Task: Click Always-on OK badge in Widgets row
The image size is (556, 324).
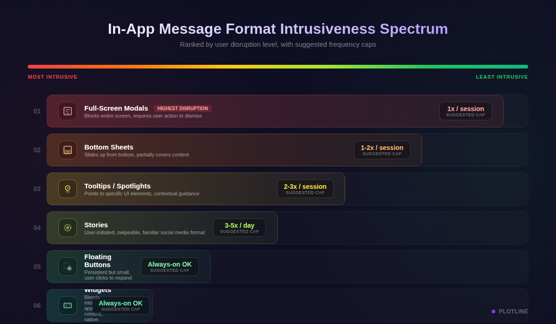Action: [x=120, y=305]
